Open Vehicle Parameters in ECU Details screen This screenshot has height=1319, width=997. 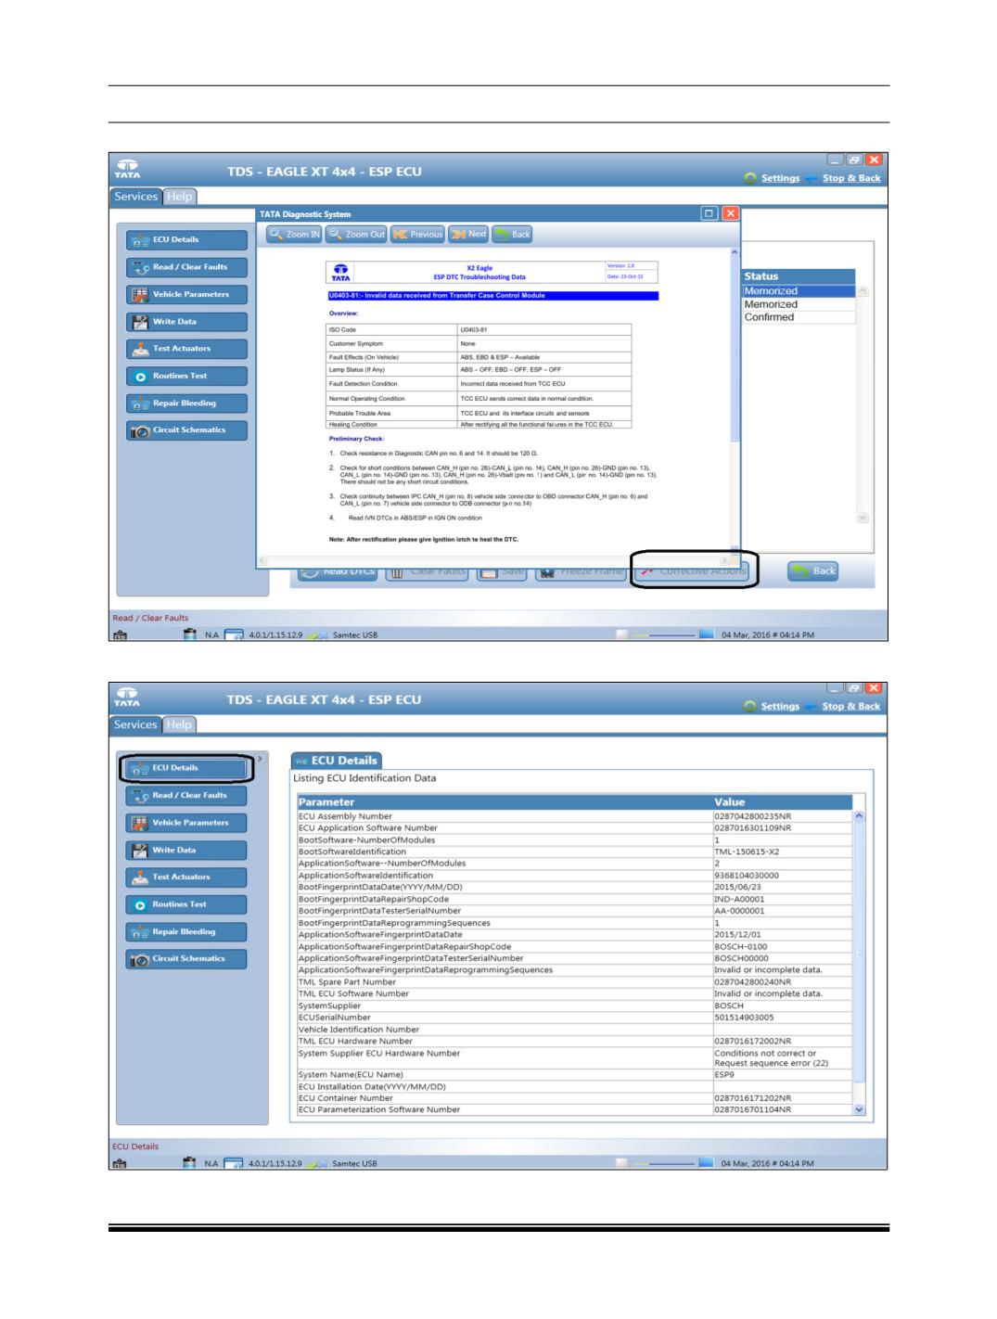(x=186, y=823)
